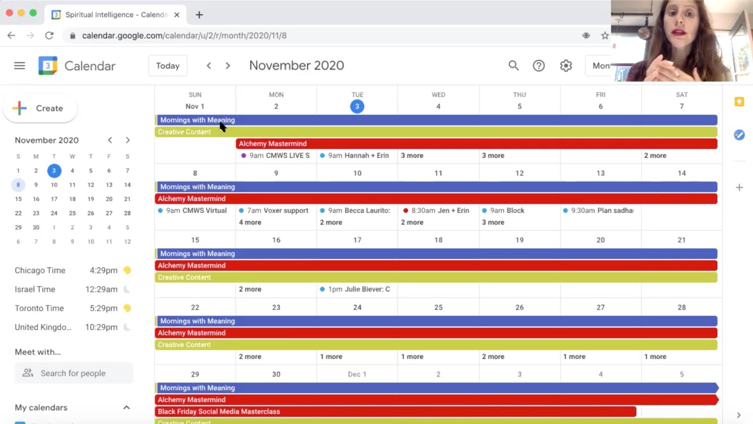The image size is (753, 424).
Task: Click the Google Calendar logo
Action: pyautogui.click(x=48, y=66)
